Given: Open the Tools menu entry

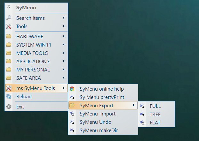Looking at the screenshot, I should pos(36,26).
